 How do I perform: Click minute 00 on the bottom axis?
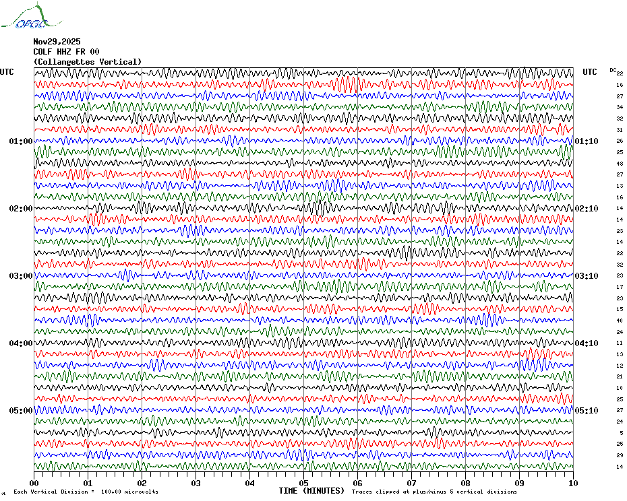coord(34,483)
